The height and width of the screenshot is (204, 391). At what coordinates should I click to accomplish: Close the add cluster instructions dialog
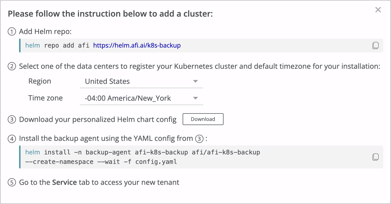click(378, 10)
